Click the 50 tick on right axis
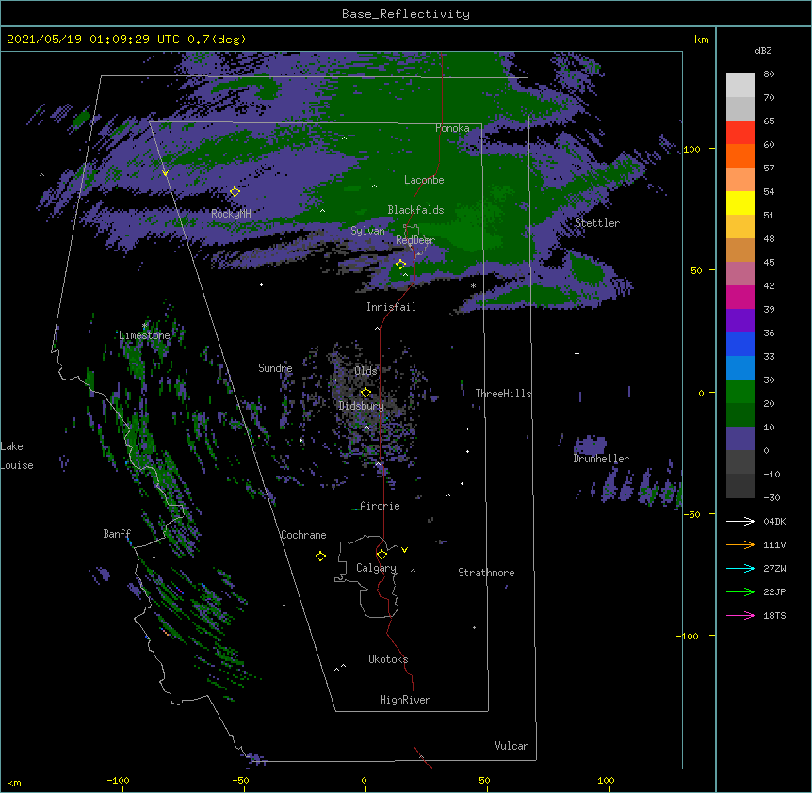 pyautogui.click(x=696, y=270)
